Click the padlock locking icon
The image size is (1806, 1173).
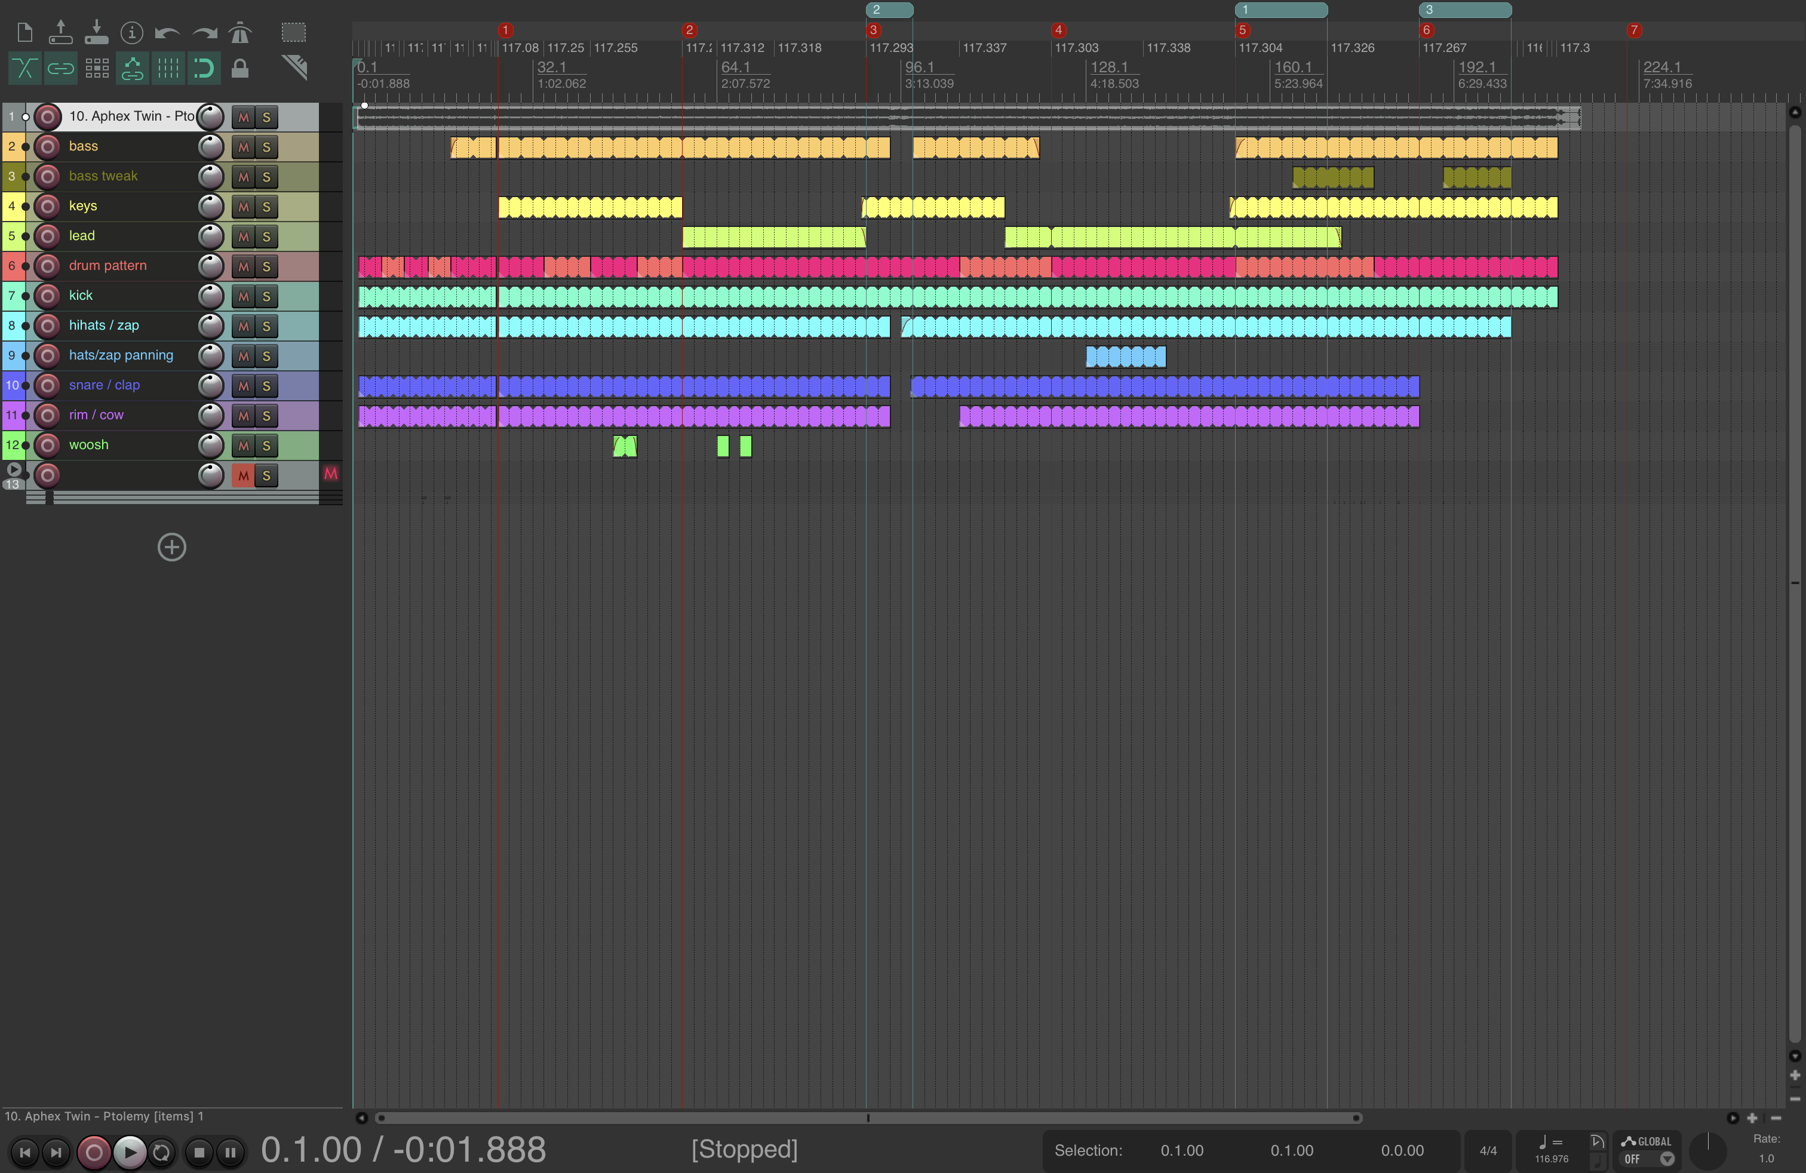[x=240, y=68]
